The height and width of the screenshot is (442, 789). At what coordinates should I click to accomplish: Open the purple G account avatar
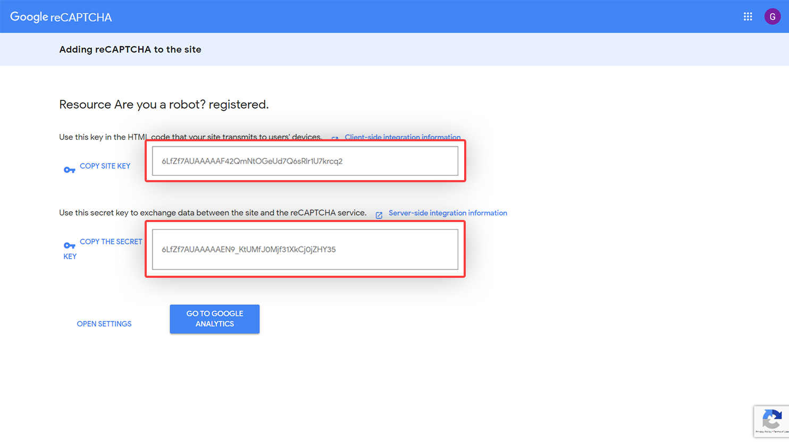772,16
